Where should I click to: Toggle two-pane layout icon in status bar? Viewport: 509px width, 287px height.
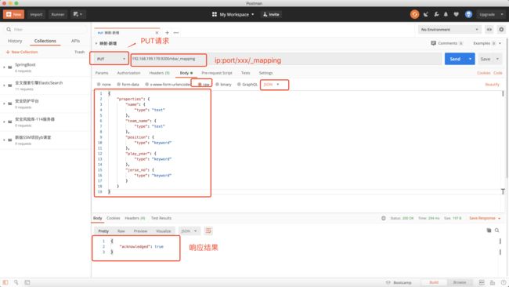tap(482, 282)
